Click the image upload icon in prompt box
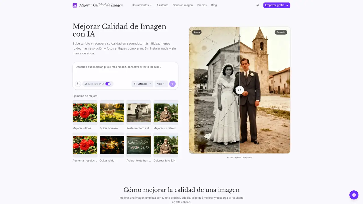This screenshot has width=363, height=204. (x=78, y=84)
